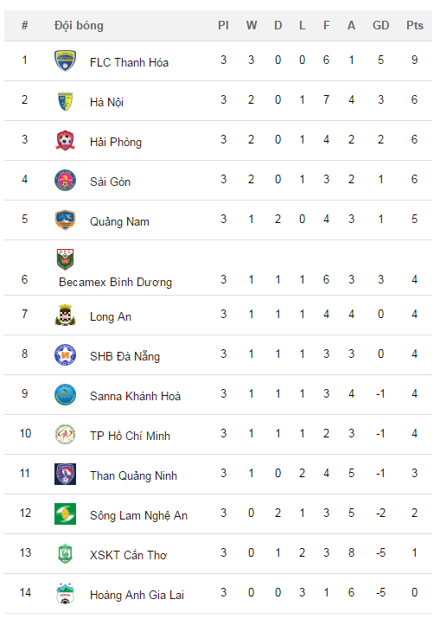Viewport: 440px width, 625px height.
Task: Click the Hoàng Anh Gia Lai team name
Action: tap(137, 595)
